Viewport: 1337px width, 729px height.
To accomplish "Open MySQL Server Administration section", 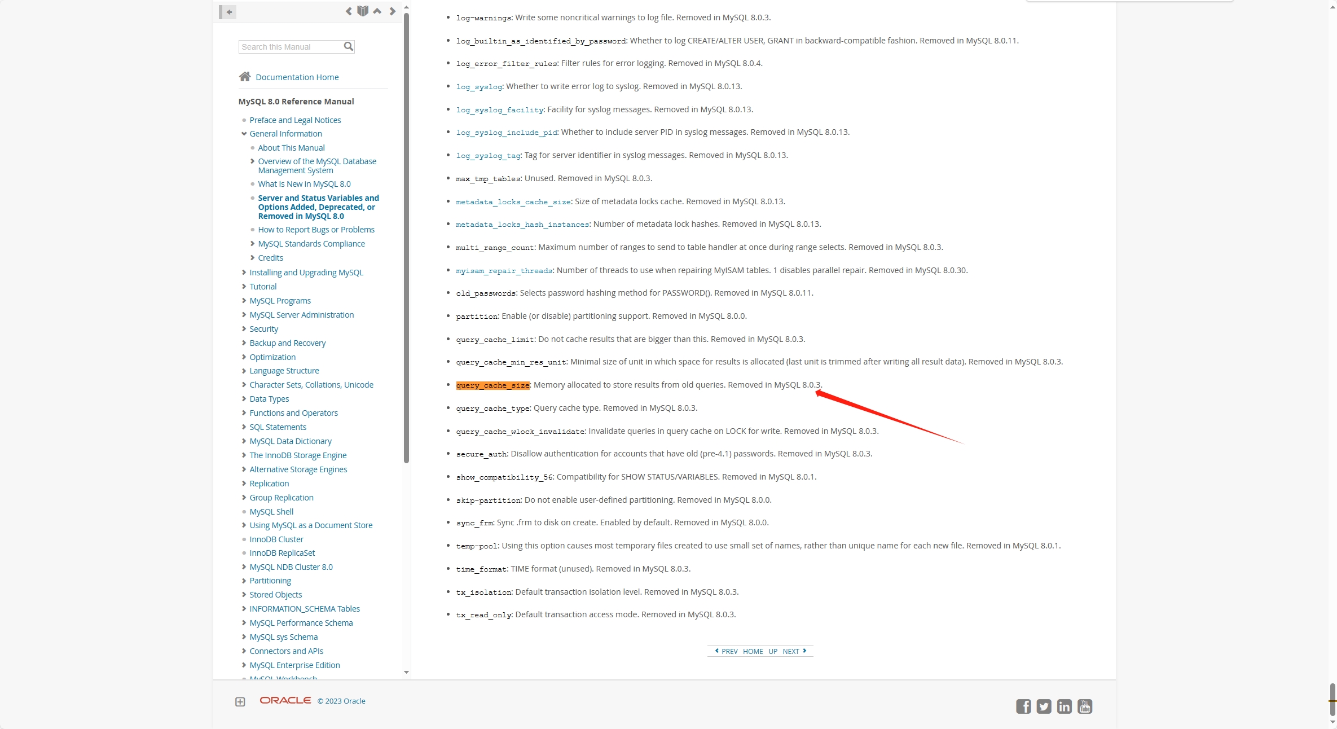I will tap(302, 315).
